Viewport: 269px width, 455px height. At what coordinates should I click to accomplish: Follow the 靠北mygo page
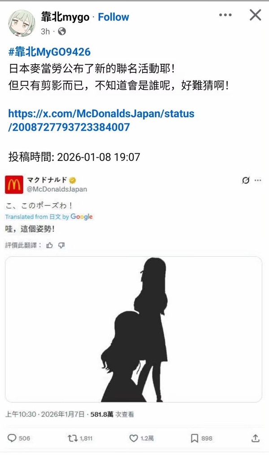pyautogui.click(x=113, y=17)
